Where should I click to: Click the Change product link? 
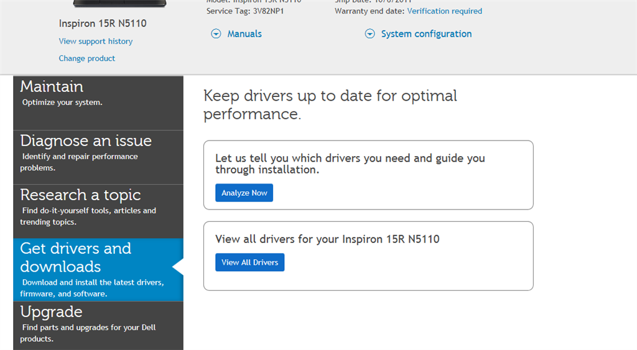(x=86, y=58)
